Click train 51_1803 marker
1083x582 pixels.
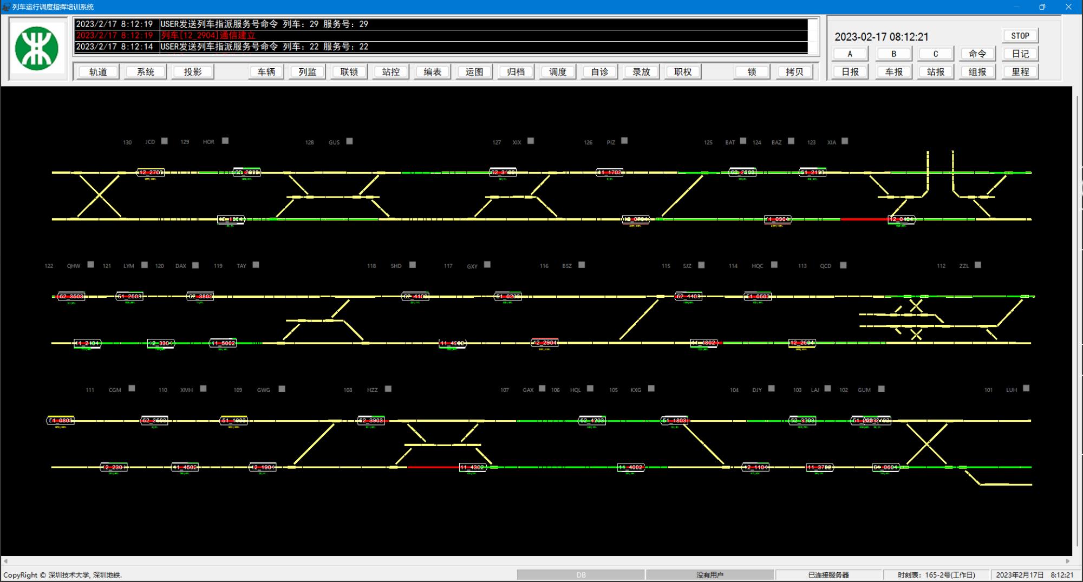[x=674, y=421]
